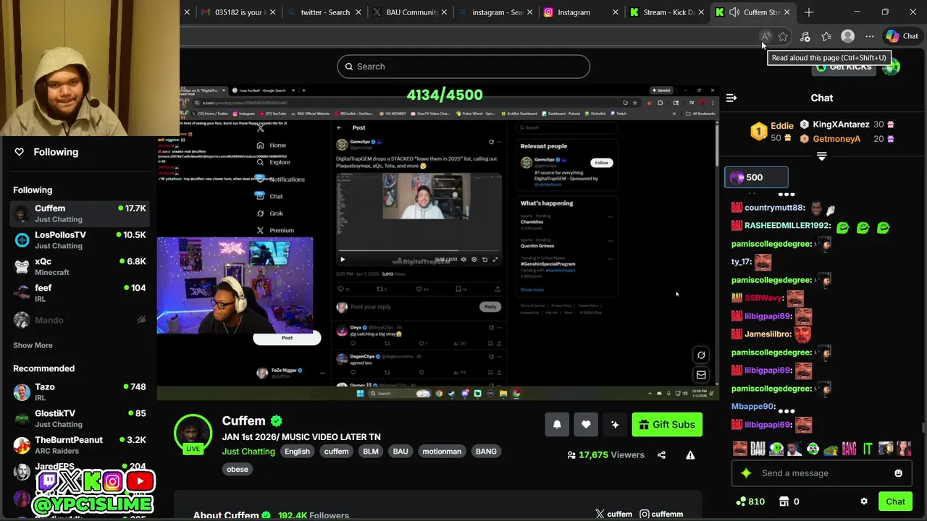This screenshot has width=927, height=521.
Task: Click the green sparkle icon in message box
Action: coord(746,473)
